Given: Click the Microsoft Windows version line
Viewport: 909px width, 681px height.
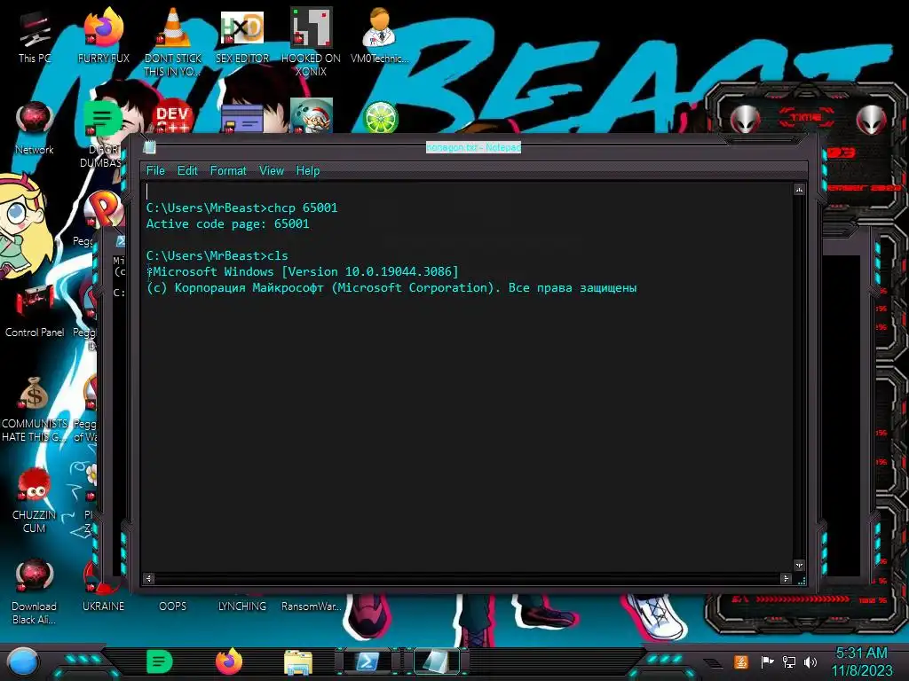Looking at the screenshot, I should point(303,271).
